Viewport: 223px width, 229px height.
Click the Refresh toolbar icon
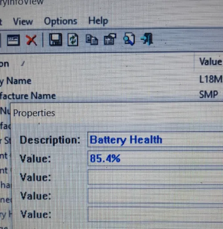[73, 39]
